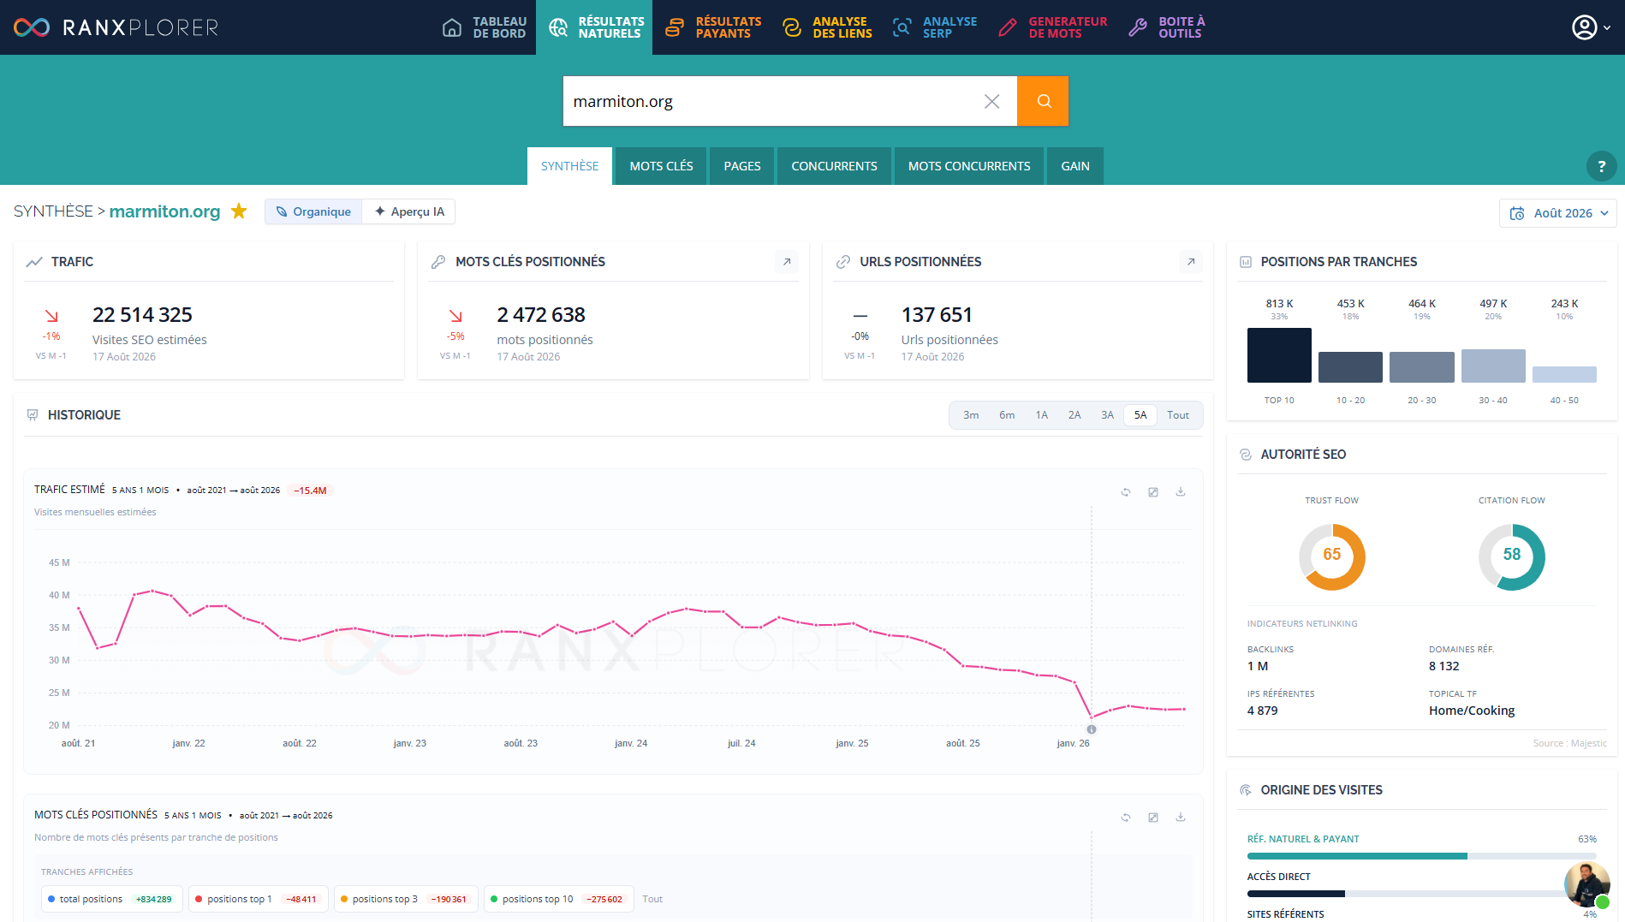Expand URLs Positionnées card arrow
Image resolution: width=1625 pixels, height=922 pixels.
point(1191,262)
